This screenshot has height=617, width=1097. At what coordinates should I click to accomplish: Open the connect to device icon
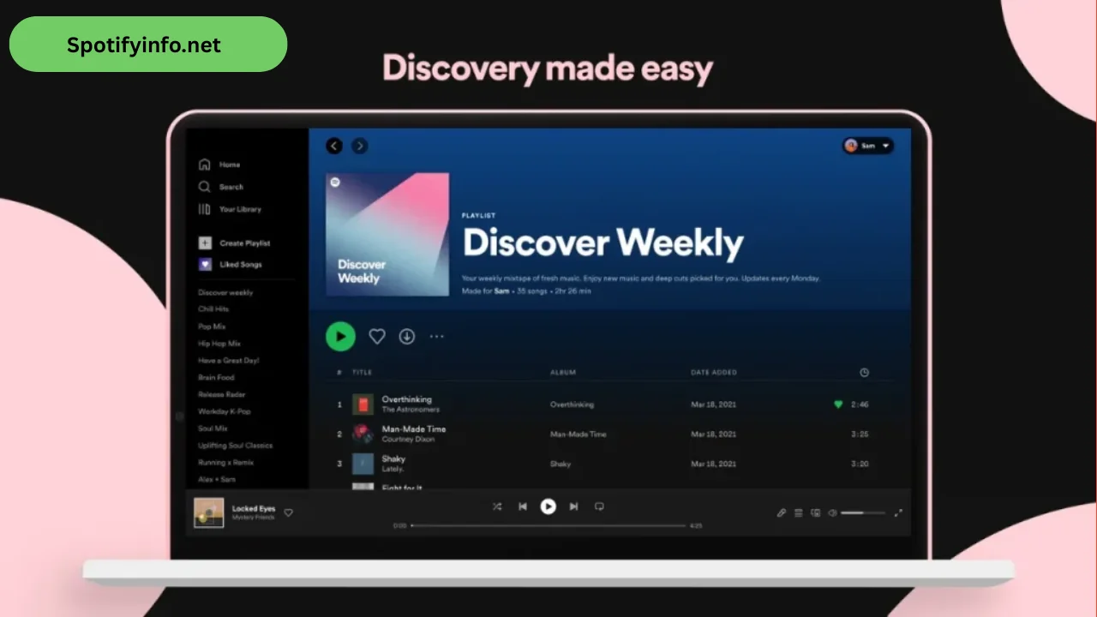(816, 512)
